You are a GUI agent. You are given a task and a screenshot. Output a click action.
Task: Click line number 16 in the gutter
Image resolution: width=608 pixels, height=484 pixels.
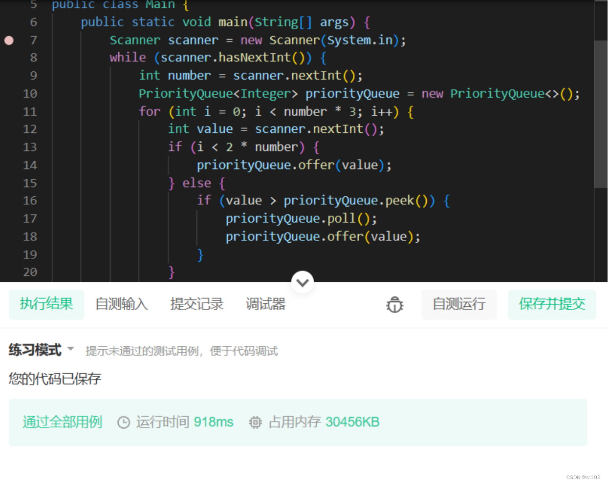(30, 201)
